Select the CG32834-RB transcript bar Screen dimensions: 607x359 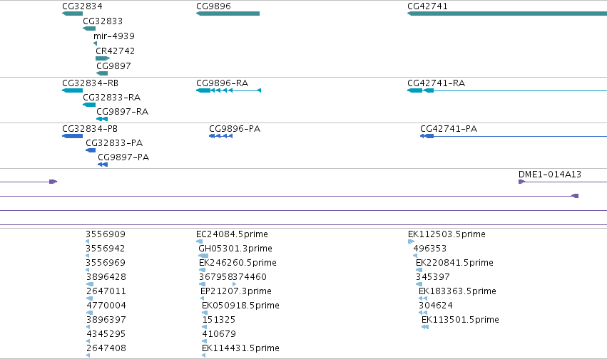[x=72, y=90]
